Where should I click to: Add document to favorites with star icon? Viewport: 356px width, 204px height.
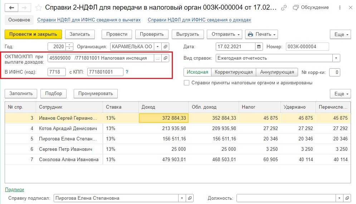(38, 8)
